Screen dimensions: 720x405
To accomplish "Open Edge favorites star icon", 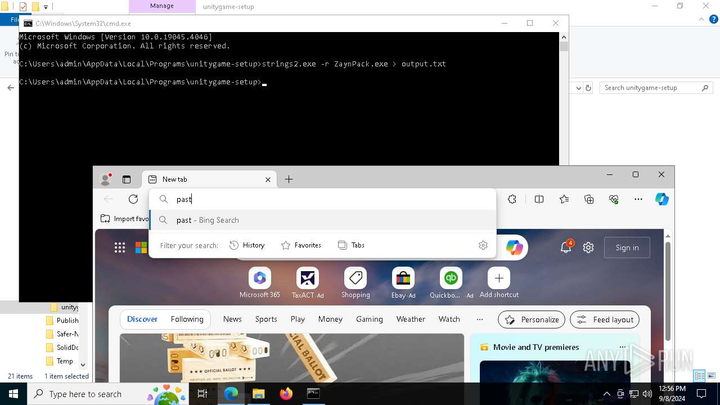I will pyautogui.click(x=564, y=199).
